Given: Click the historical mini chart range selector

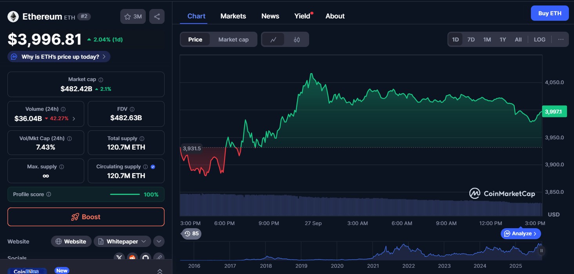Looking at the screenshot, I should [x=361, y=251].
